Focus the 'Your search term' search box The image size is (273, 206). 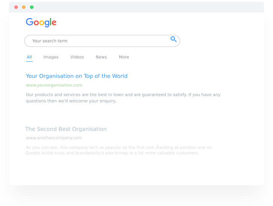tap(102, 41)
